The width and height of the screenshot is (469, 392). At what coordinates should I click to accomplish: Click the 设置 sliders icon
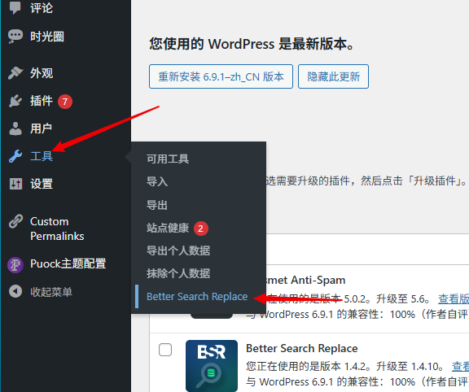click(x=15, y=184)
